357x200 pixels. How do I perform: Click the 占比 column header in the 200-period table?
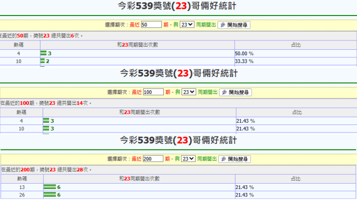click(x=296, y=179)
